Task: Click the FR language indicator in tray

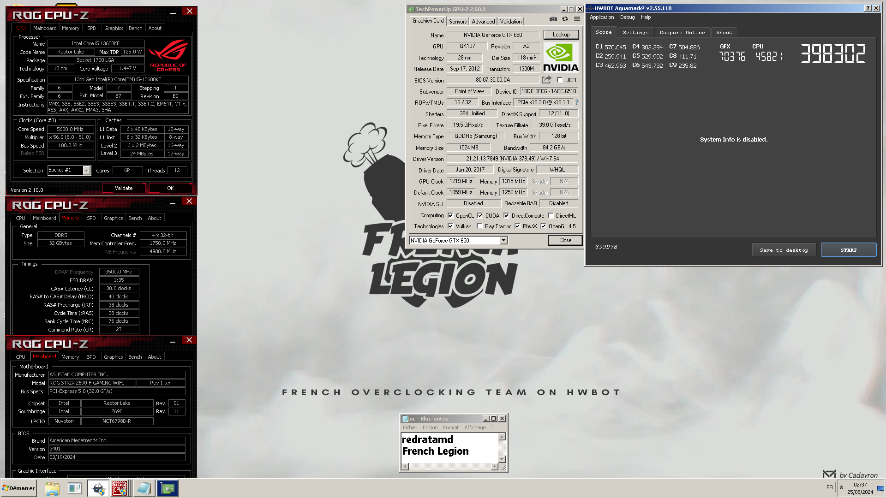Action: [x=829, y=487]
